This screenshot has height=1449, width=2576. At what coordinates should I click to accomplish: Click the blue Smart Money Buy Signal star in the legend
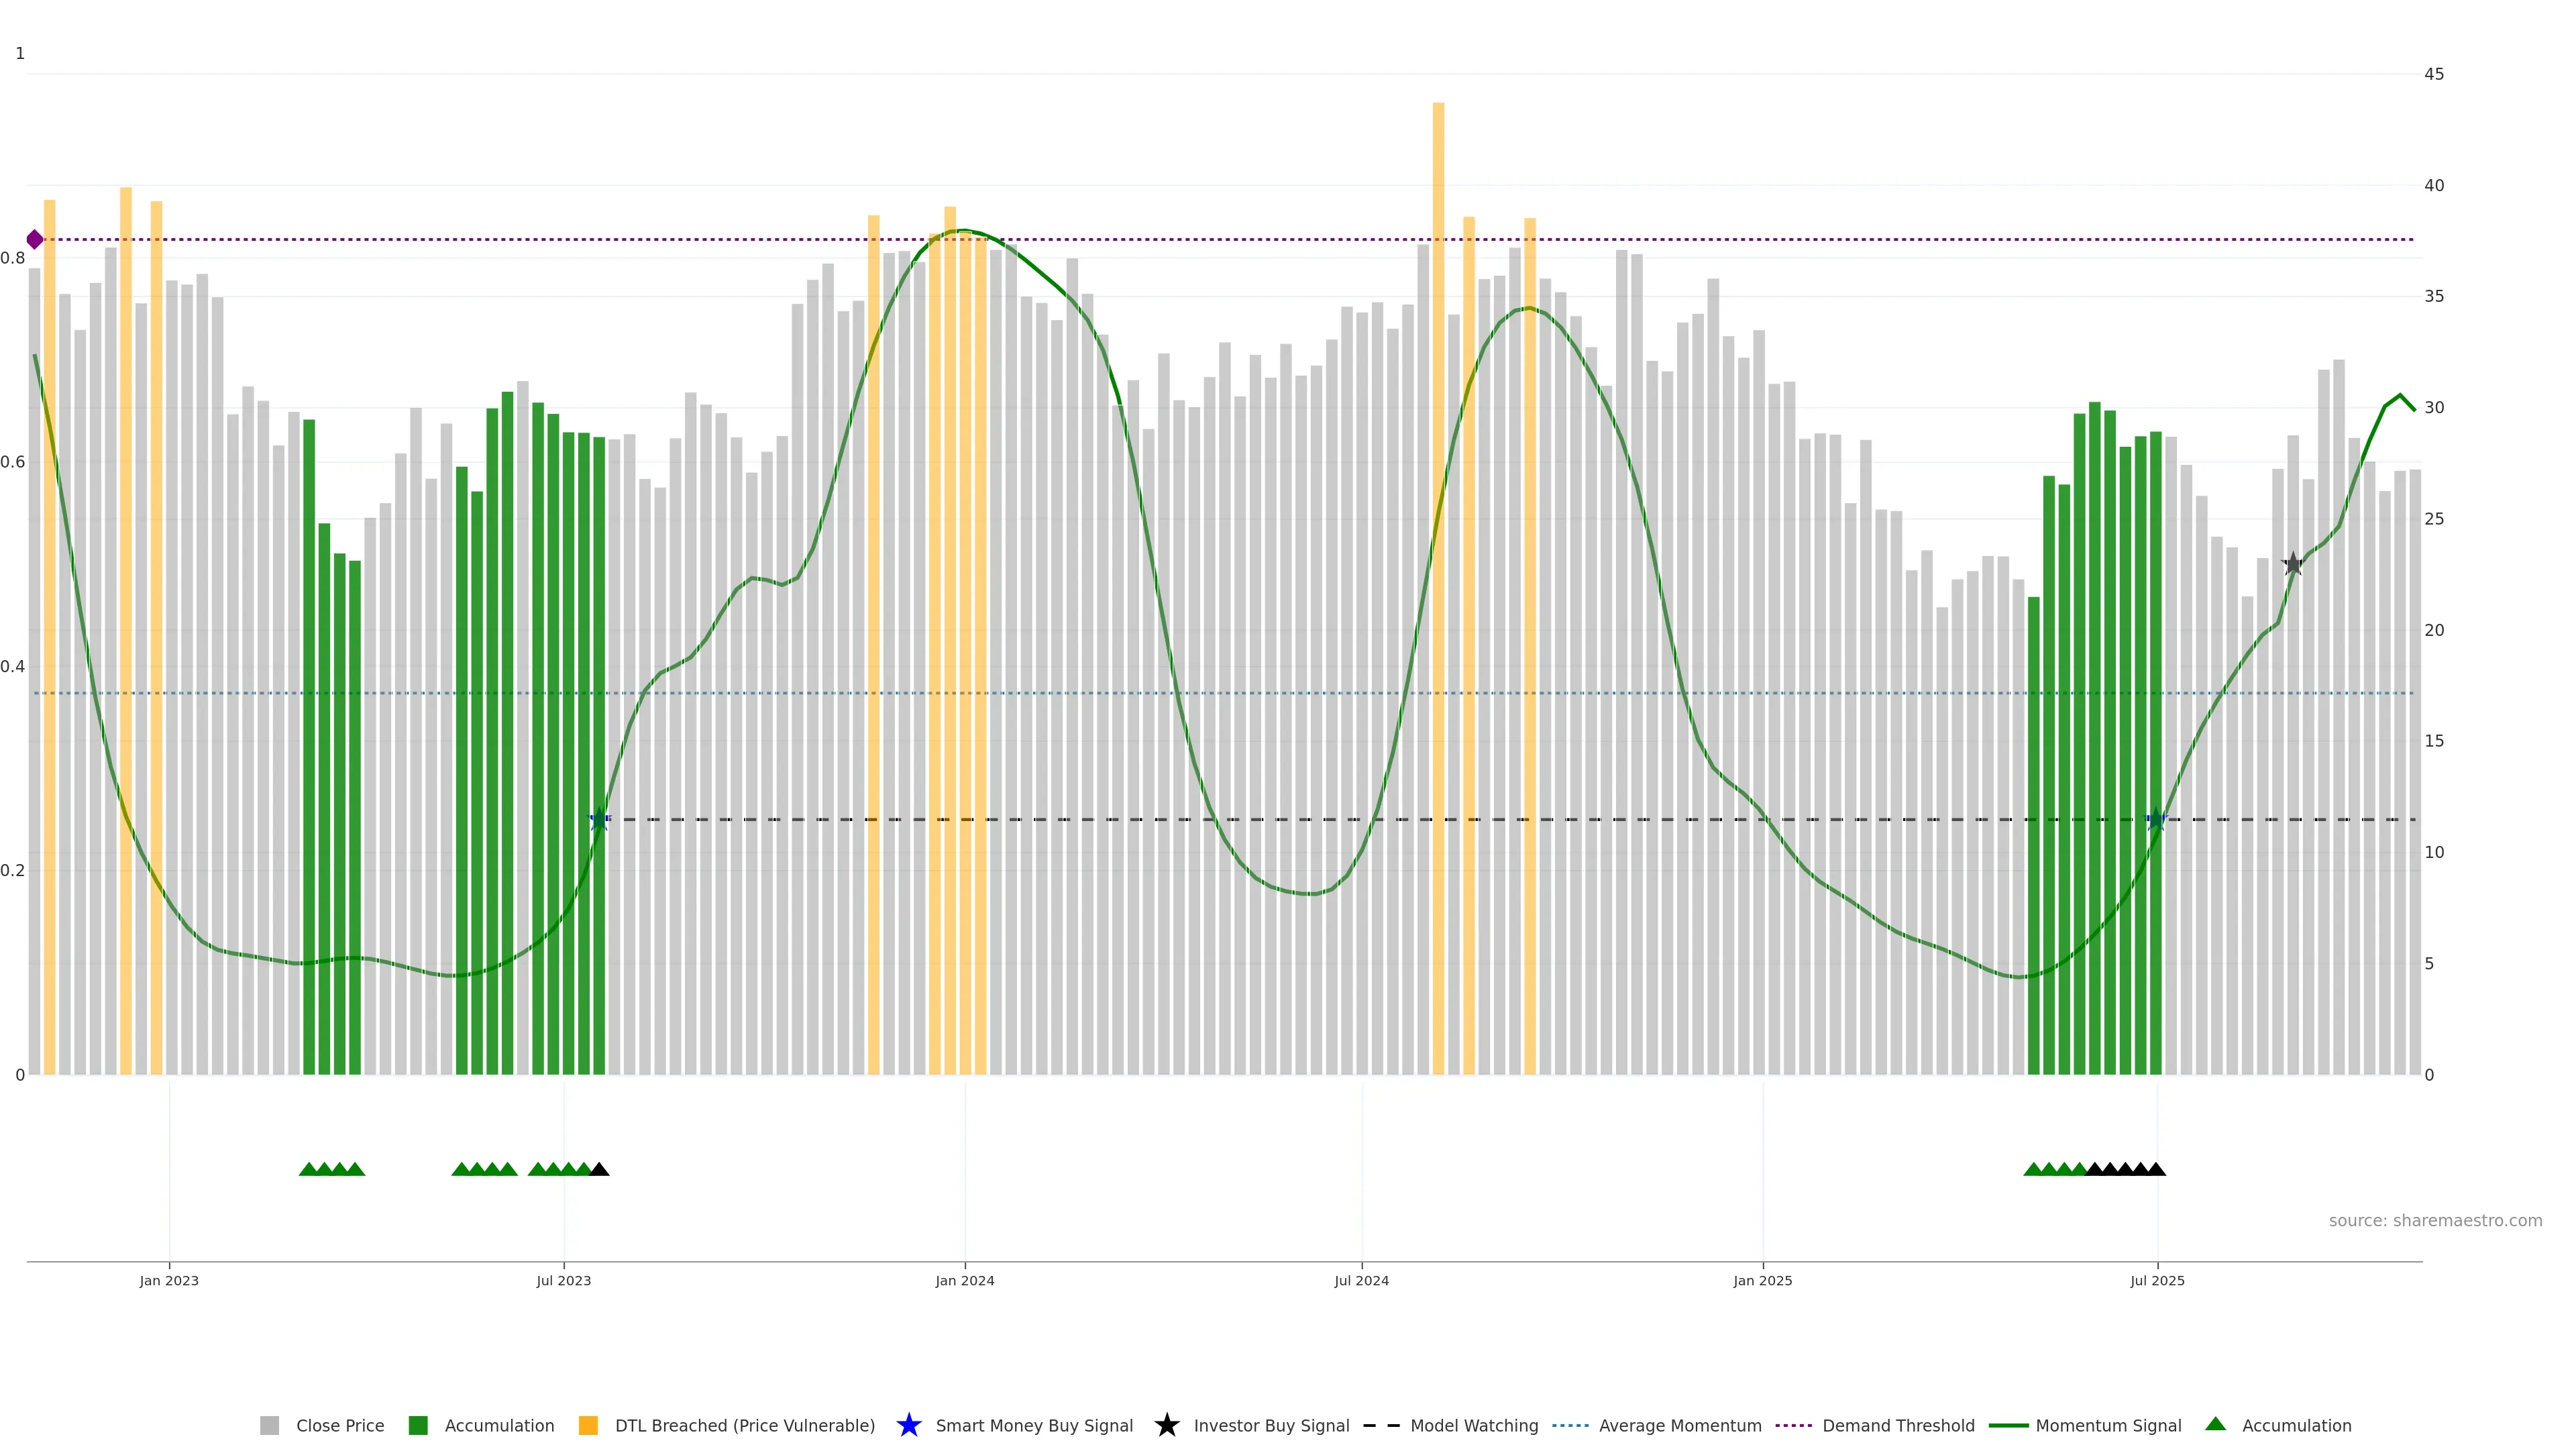click(908, 1425)
